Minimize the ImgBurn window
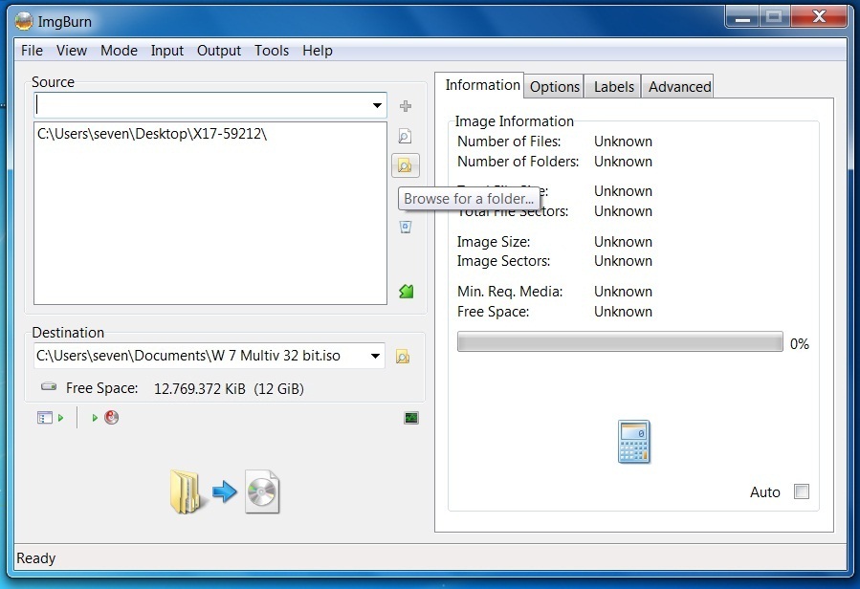Image resolution: width=860 pixels, height=589 pixels. 742,17
